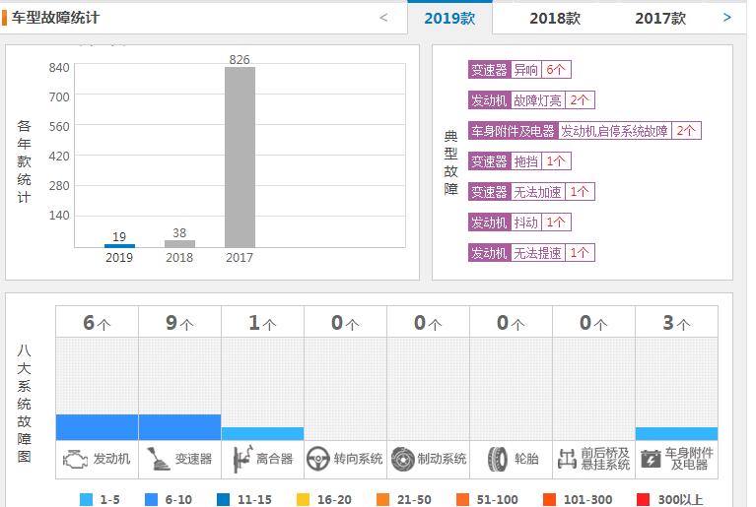This screenshot has width=756, height=507.
Task: Open the 发动机 故障灯亮 2个 fault tag
Action: pyautogui.click(x=531, y=100)
